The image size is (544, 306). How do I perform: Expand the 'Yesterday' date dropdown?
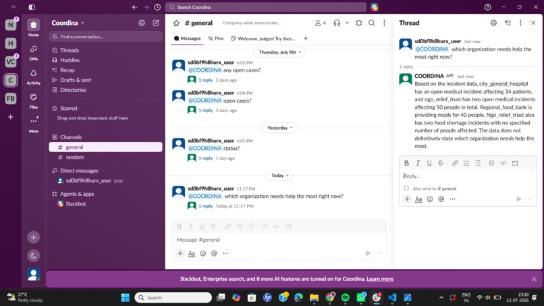click(x=279, y=128)
